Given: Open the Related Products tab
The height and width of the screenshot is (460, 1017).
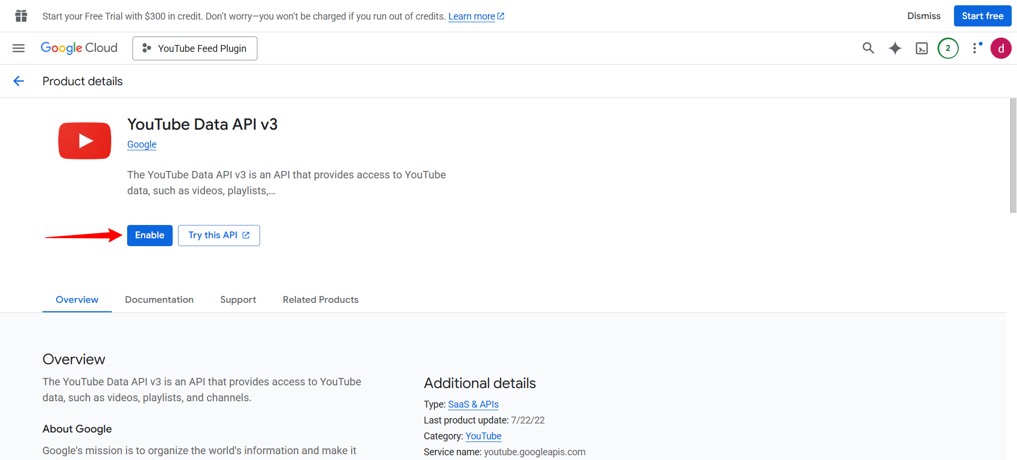Looking at the screenshot, I should (x=320, y=300).
